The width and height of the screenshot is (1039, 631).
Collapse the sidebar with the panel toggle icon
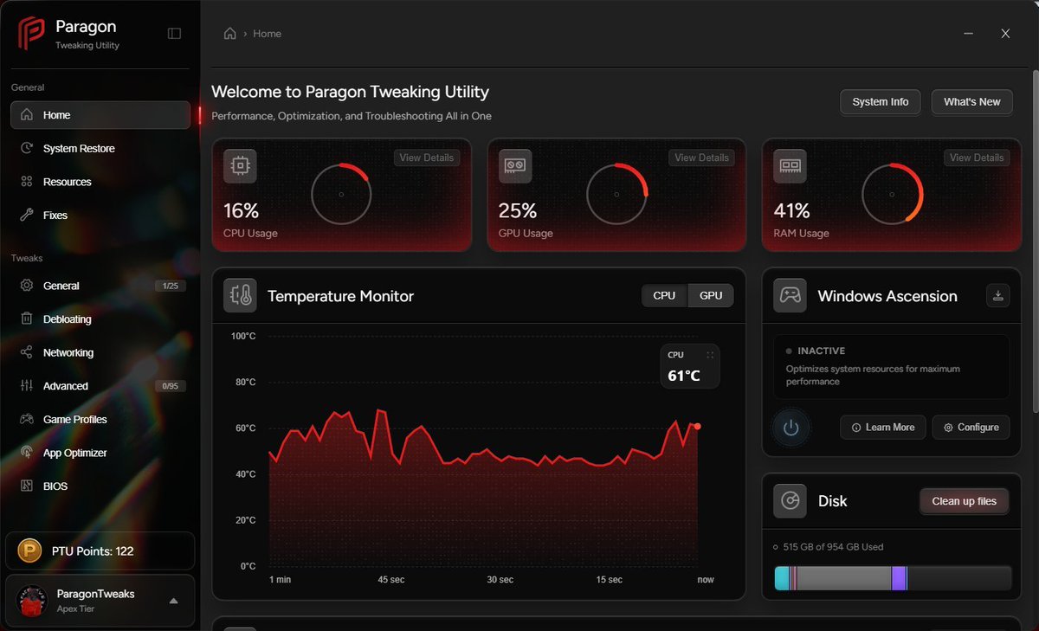[174, 34]
